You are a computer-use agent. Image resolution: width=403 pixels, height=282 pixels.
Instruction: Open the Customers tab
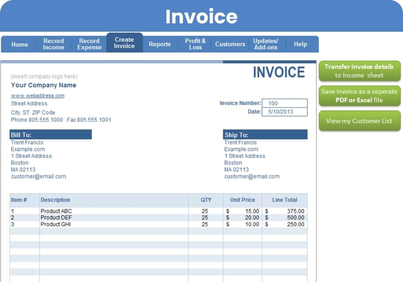(x=230, y=44)
